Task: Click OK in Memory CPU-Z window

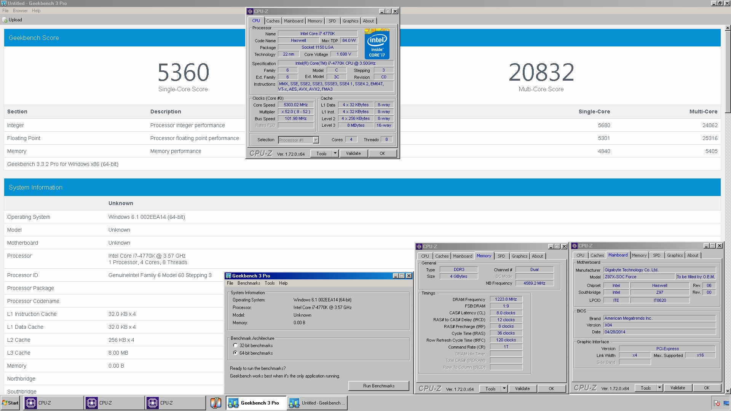Action: 551,389
